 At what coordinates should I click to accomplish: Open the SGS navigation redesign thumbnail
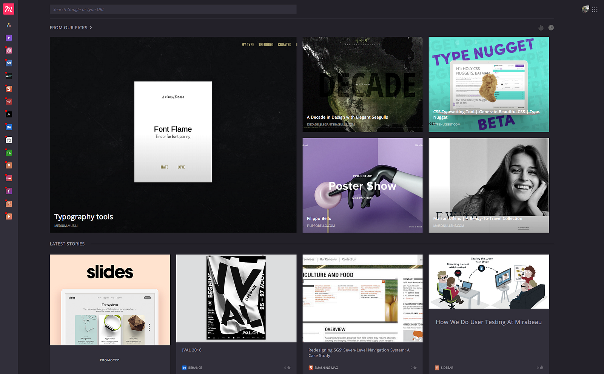point(362,298)
